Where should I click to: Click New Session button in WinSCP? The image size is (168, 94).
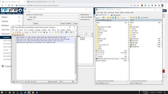click(115, 15)
